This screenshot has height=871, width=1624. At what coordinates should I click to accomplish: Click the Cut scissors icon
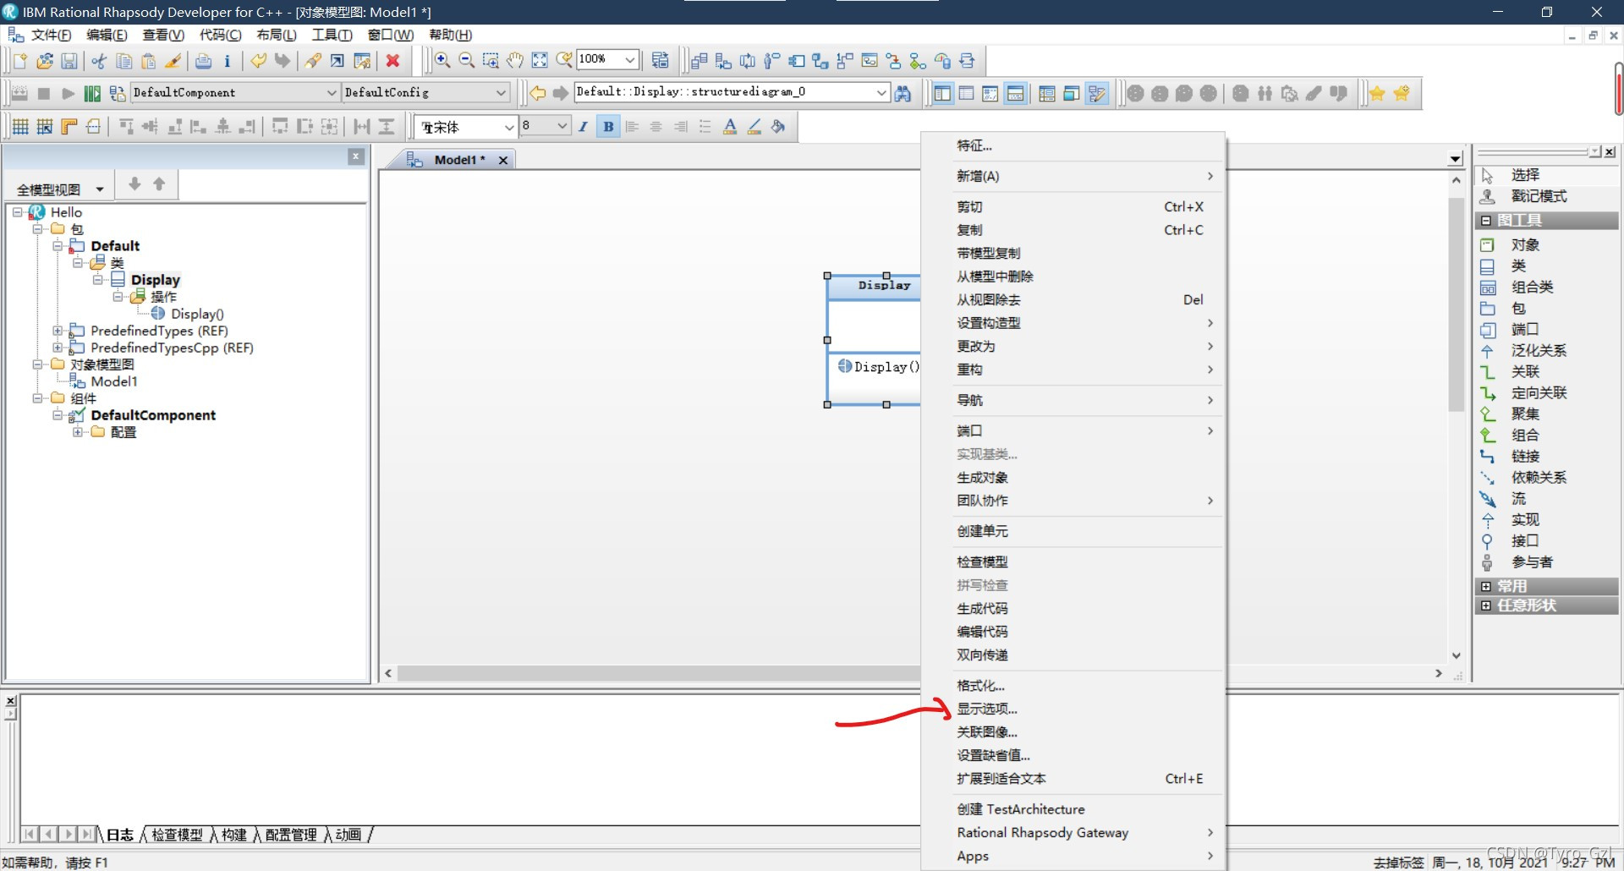tap(99, 61)
